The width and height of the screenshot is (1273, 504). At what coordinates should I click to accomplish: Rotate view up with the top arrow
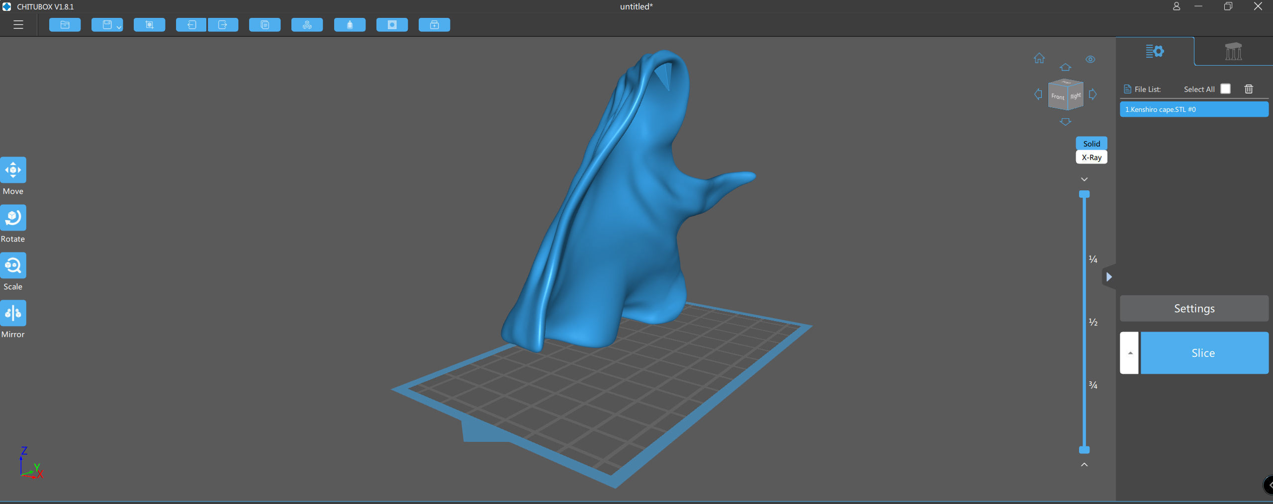pos(1065,67)
